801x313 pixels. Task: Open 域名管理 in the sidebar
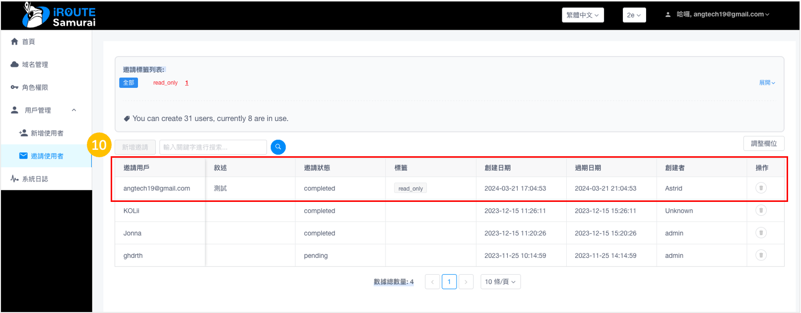point(35,64)
